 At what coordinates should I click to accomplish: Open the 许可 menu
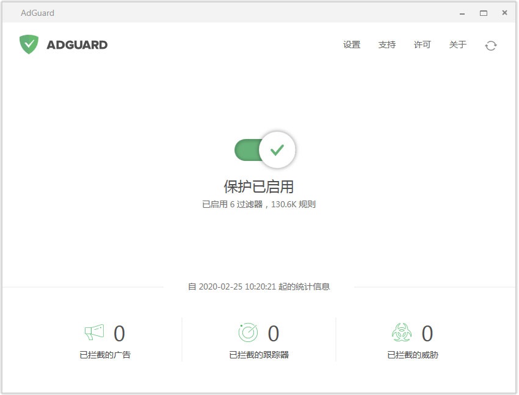423,44
